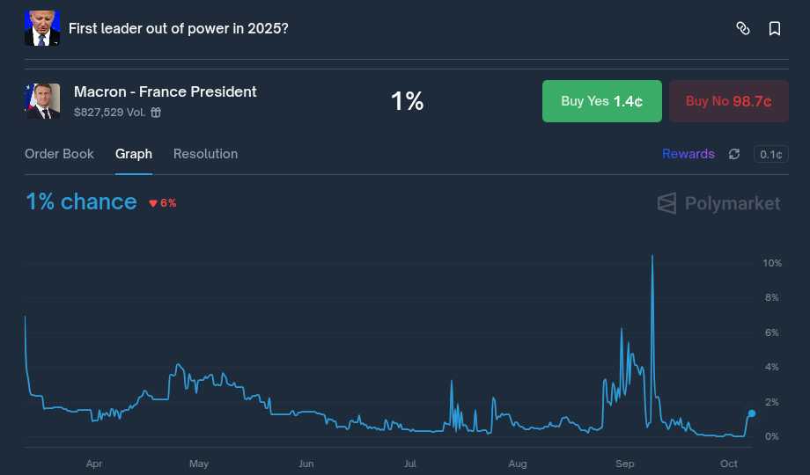Click the market header image thumbnail
Screen dimensions: 810x475
(x=42, y=28)
